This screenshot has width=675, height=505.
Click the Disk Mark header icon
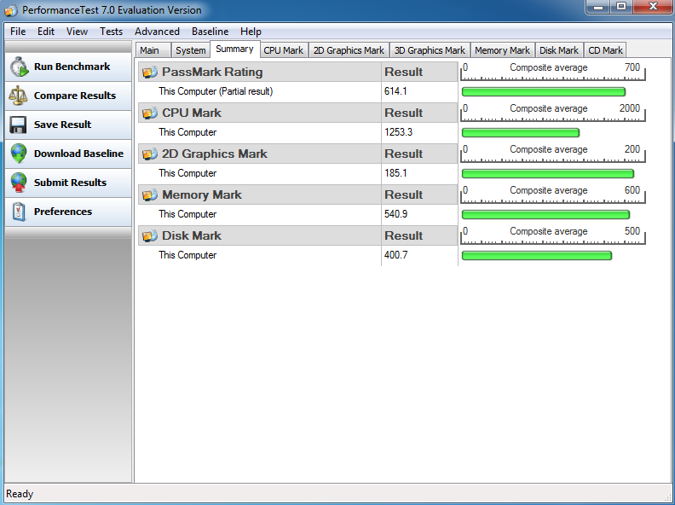click(149, 235)
